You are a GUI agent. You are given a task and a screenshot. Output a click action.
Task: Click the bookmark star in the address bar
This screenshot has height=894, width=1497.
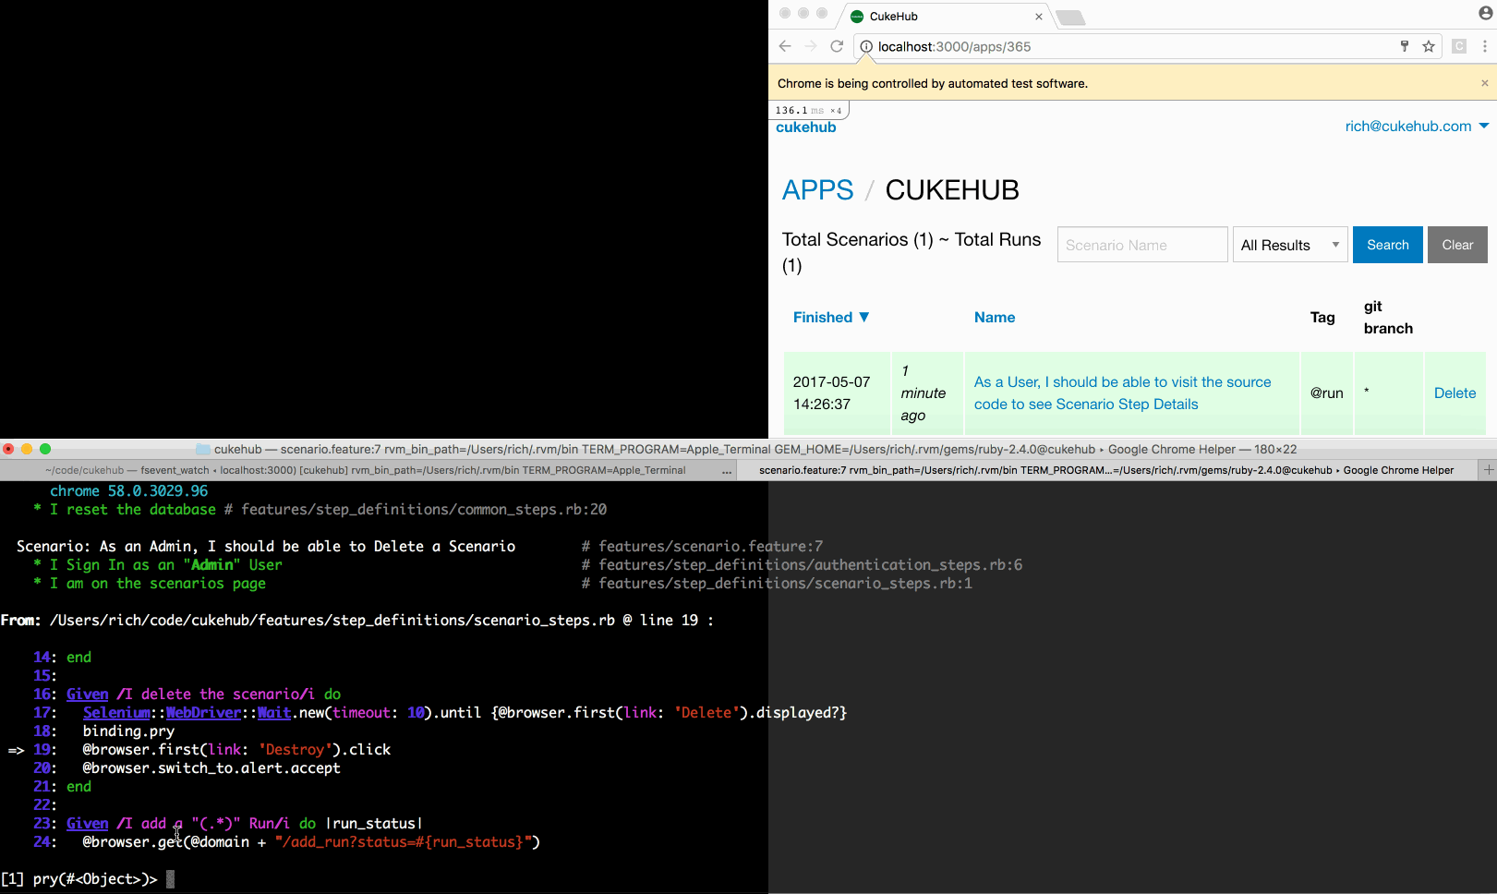(1428, 46)
